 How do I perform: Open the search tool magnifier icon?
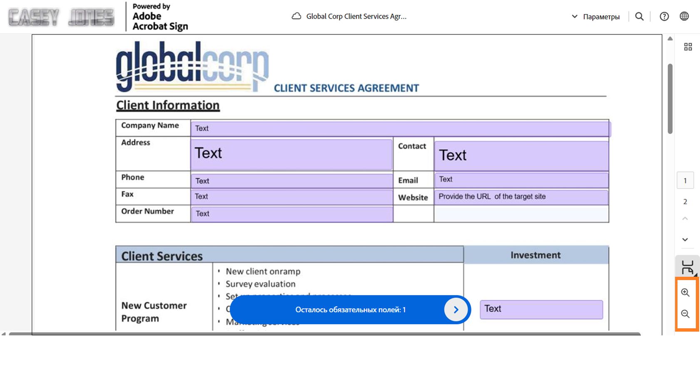[x=639, y=16]
